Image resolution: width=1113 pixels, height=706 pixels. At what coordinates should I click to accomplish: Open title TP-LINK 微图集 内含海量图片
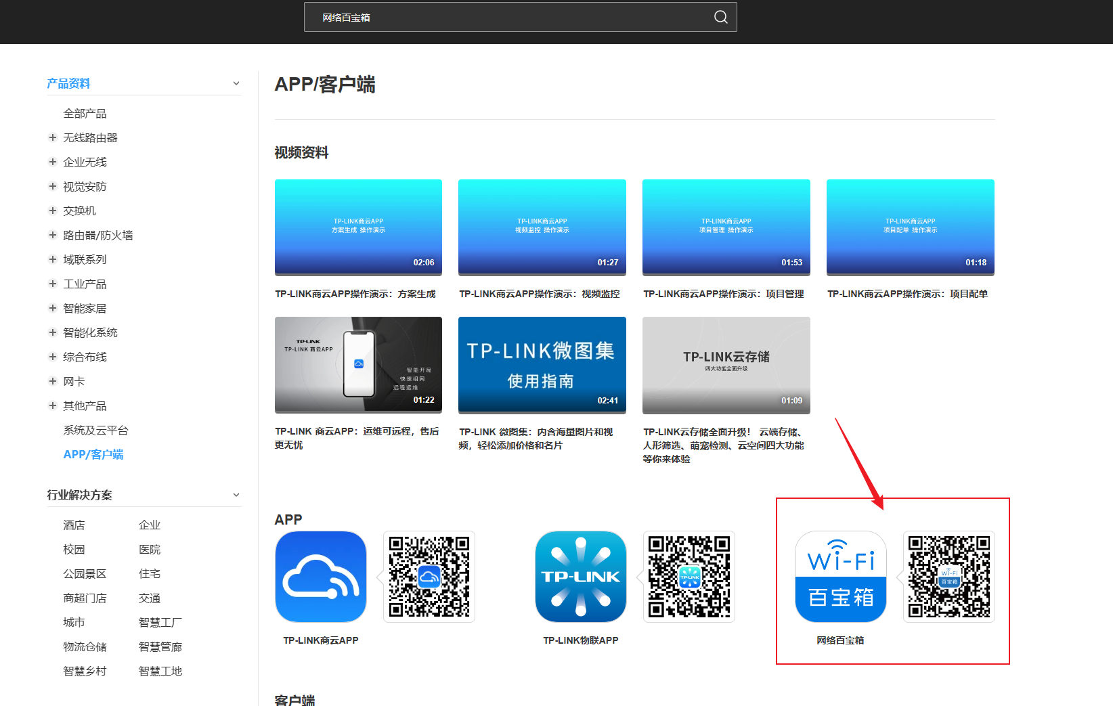536,439
